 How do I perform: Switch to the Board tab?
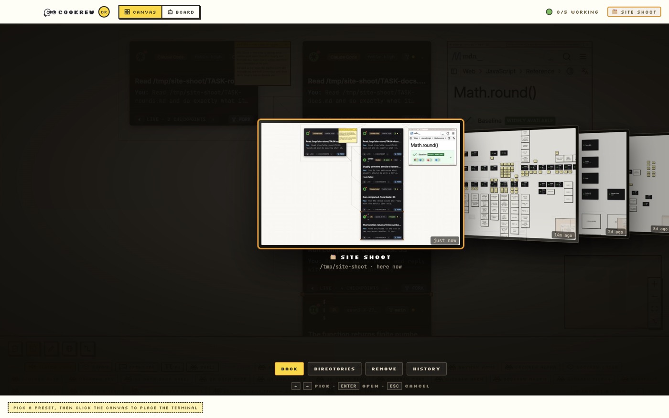pyautogui.click(x=181, y=12)
